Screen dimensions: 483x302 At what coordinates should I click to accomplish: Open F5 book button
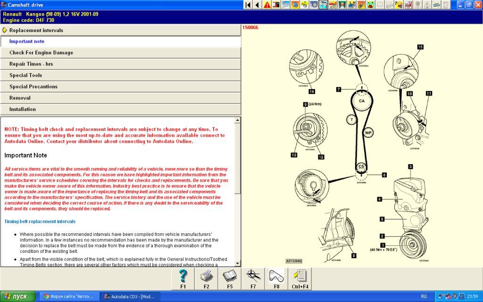(x=230, y=278)
